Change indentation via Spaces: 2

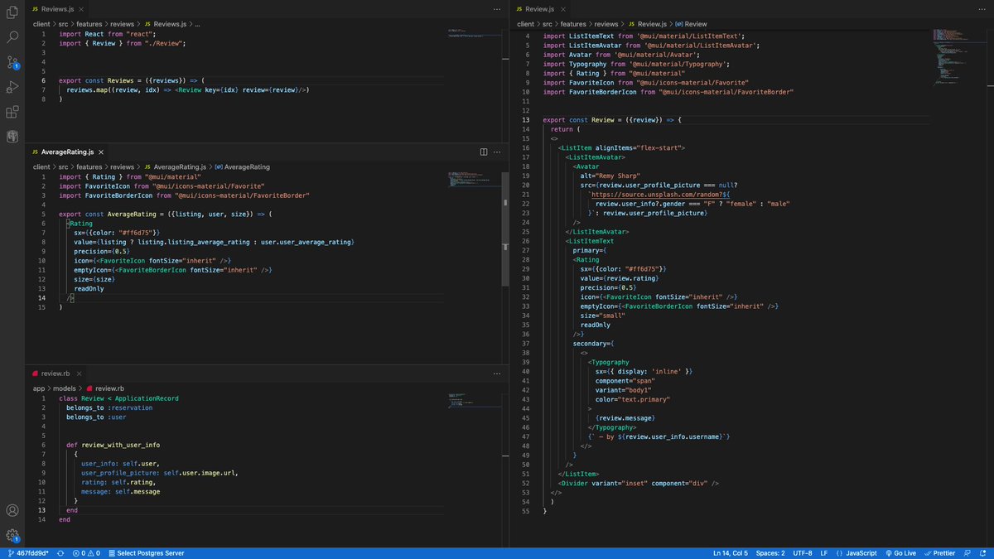tap(770, 552)
